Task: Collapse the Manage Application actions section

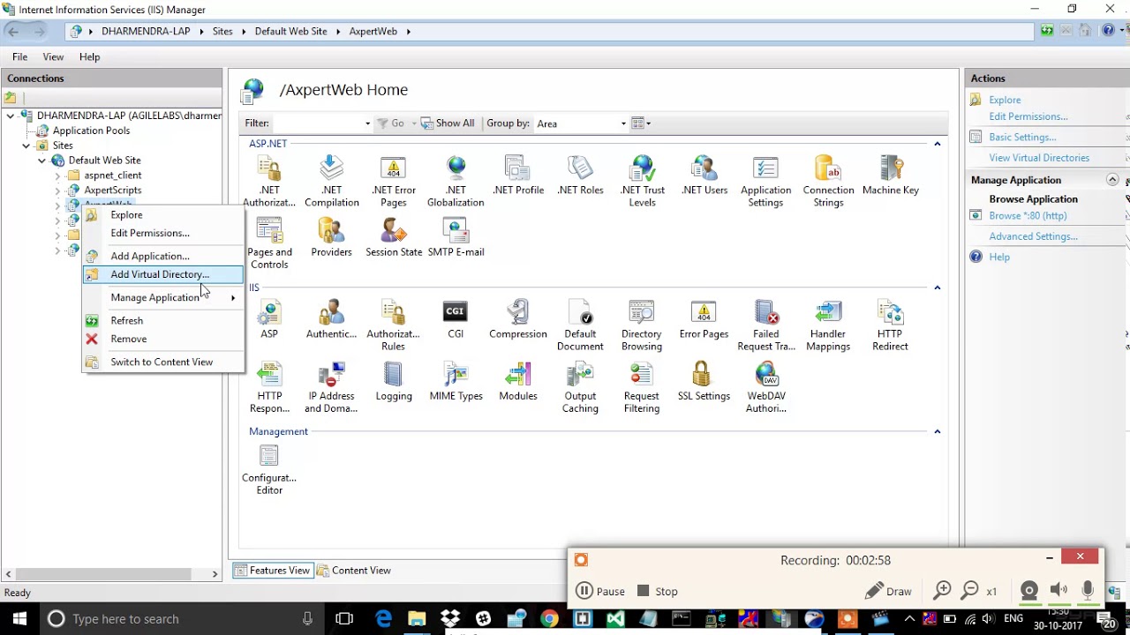Action: click(x=1112, y=180)
